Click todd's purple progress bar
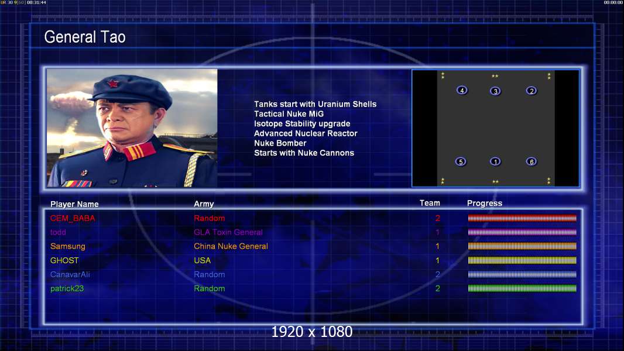This screenshot has height=351, width=624. click(522, 232)
